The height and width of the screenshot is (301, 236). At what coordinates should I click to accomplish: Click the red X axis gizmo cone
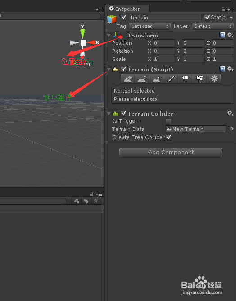point(91,42)
